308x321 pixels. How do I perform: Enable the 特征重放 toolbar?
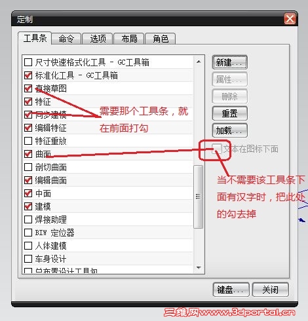(x=28, y=141)
